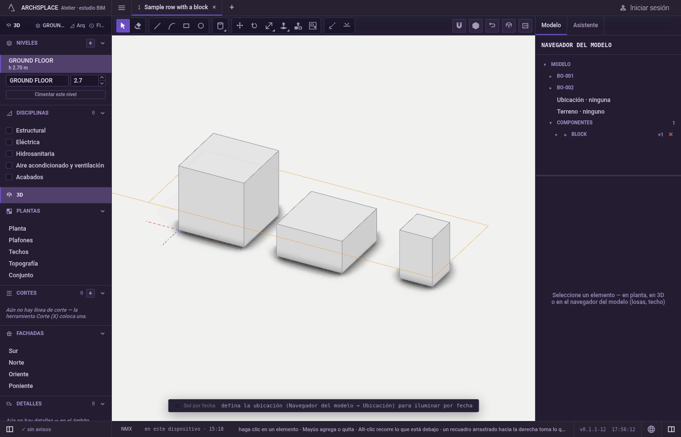Image resolution: width=681 pixels, height=437 pixels.
Task: Open the Modelo tab
Action: 551,25
